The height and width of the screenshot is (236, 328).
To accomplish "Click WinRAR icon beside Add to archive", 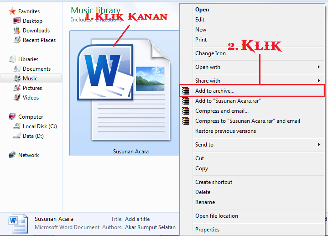I will pos(186,91).
